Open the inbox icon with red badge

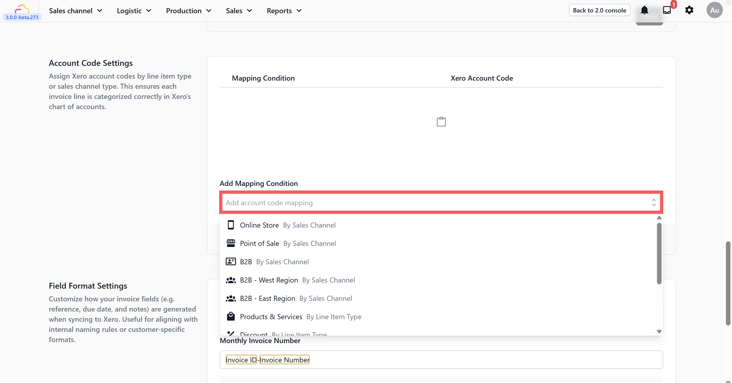667,10
